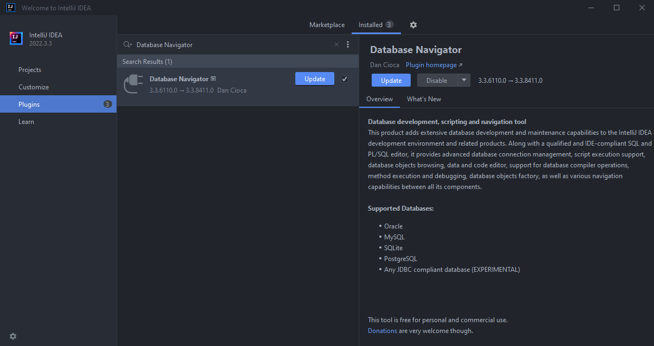Click the settings gear in the bottom-left corner

pyautogui.click(x=12, y=336)
